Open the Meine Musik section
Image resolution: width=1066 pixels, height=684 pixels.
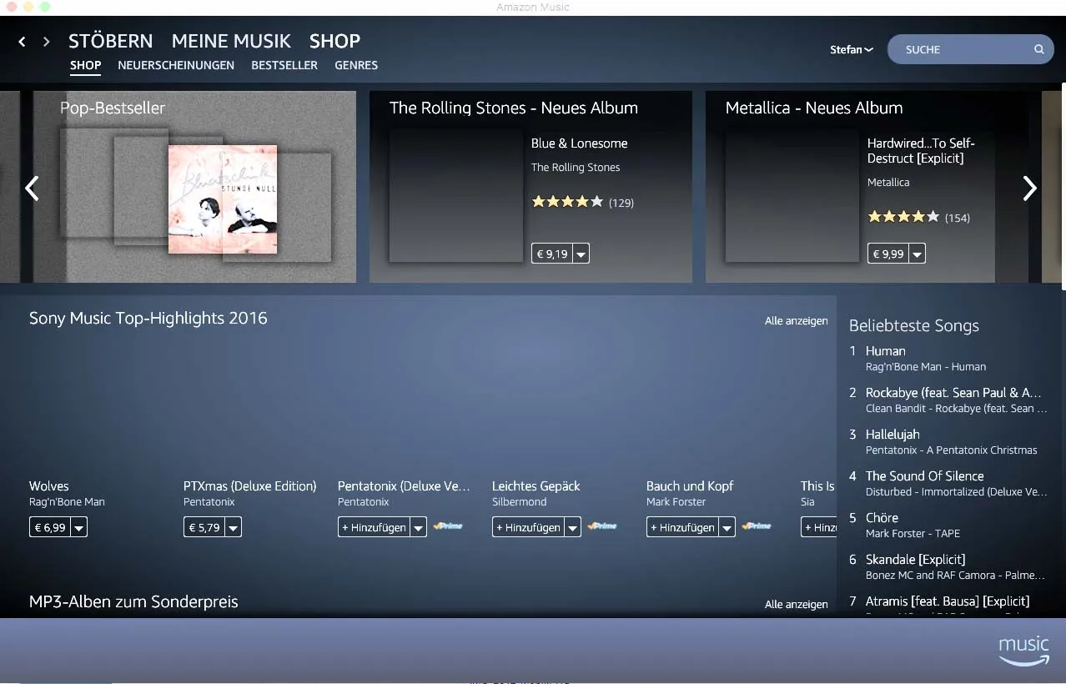(231, 41)
